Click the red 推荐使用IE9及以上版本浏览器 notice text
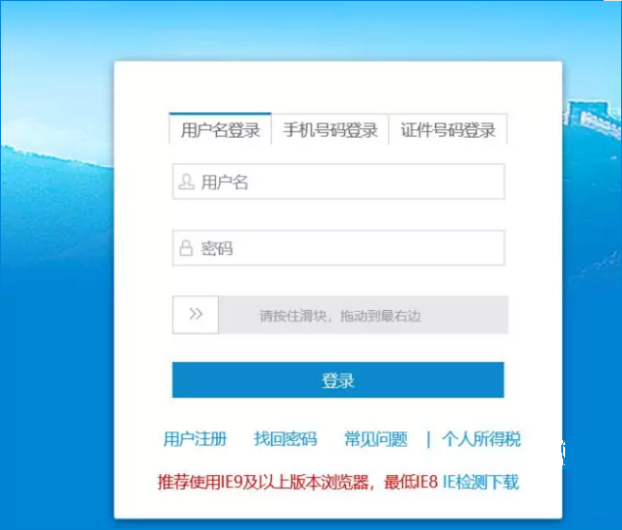622x530 pixels. [x=298, y=483]
